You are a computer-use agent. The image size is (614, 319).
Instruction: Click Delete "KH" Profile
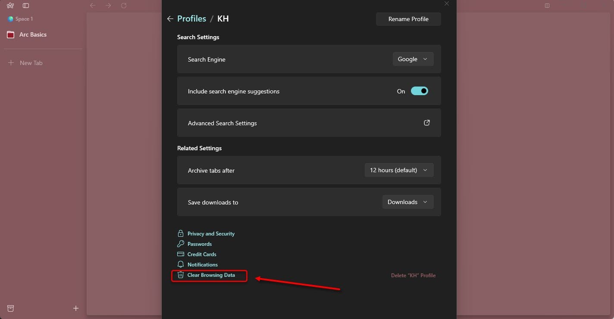click(x=413, y=276)
